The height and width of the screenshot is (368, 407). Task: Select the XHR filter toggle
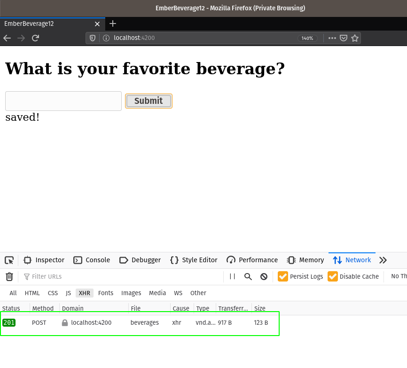[85, 293]
